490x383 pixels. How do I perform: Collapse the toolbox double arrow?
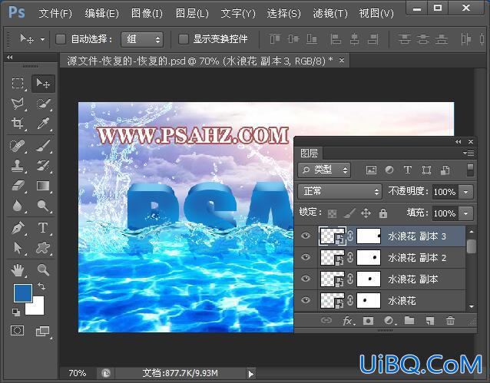(10, 57)
